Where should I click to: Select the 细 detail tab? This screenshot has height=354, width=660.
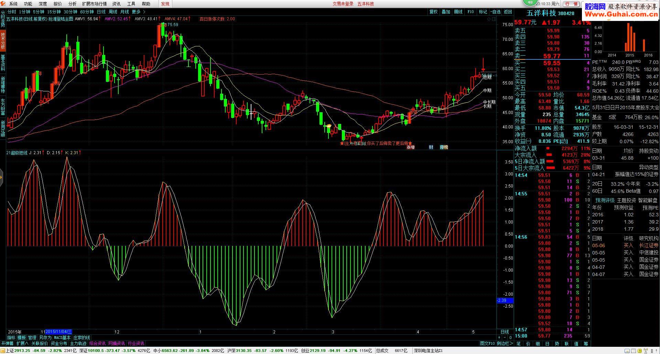pos(538,344)
